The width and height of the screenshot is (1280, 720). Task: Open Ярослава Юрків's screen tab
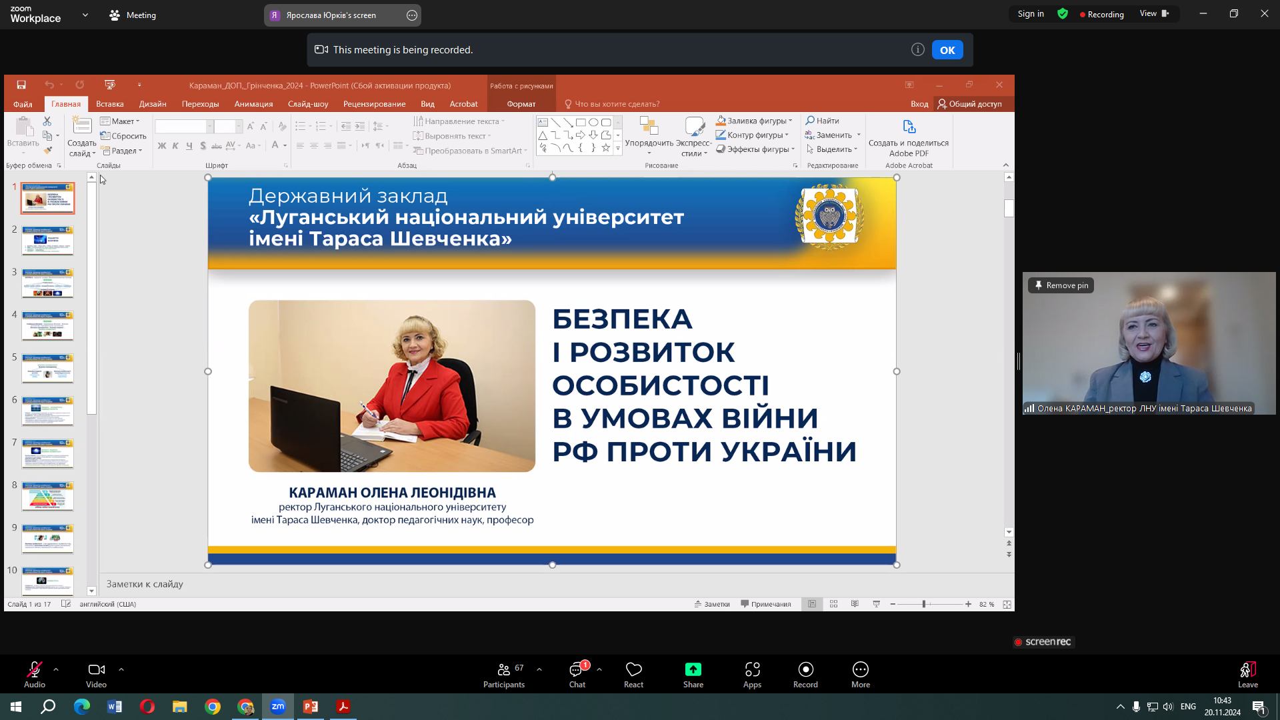click(x=331, y=15)
